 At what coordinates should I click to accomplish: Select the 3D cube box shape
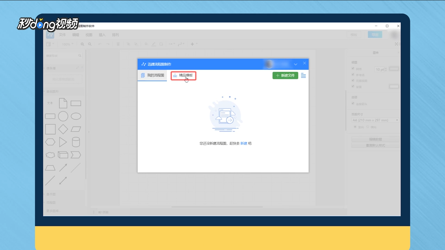(63, 155)
